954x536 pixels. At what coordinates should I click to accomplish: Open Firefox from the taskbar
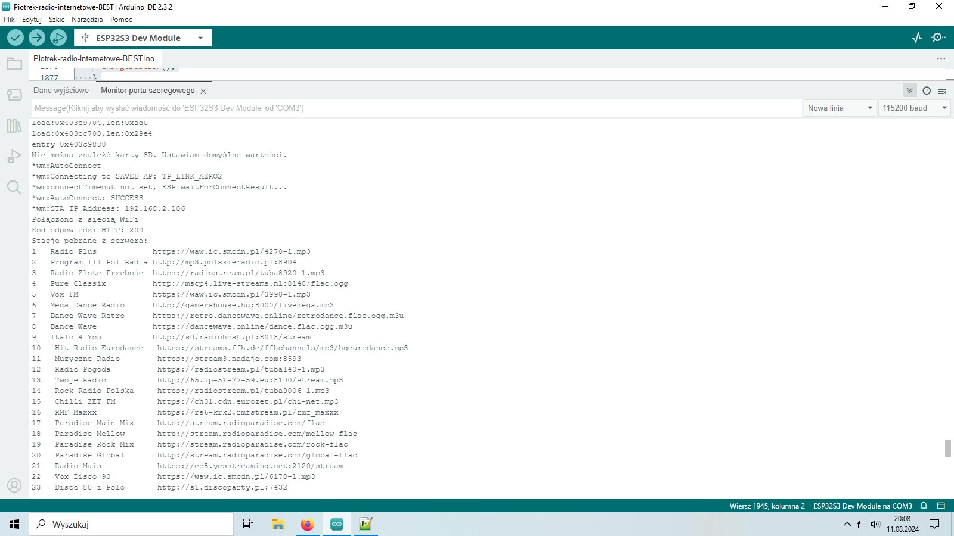[x=307, y=524]
